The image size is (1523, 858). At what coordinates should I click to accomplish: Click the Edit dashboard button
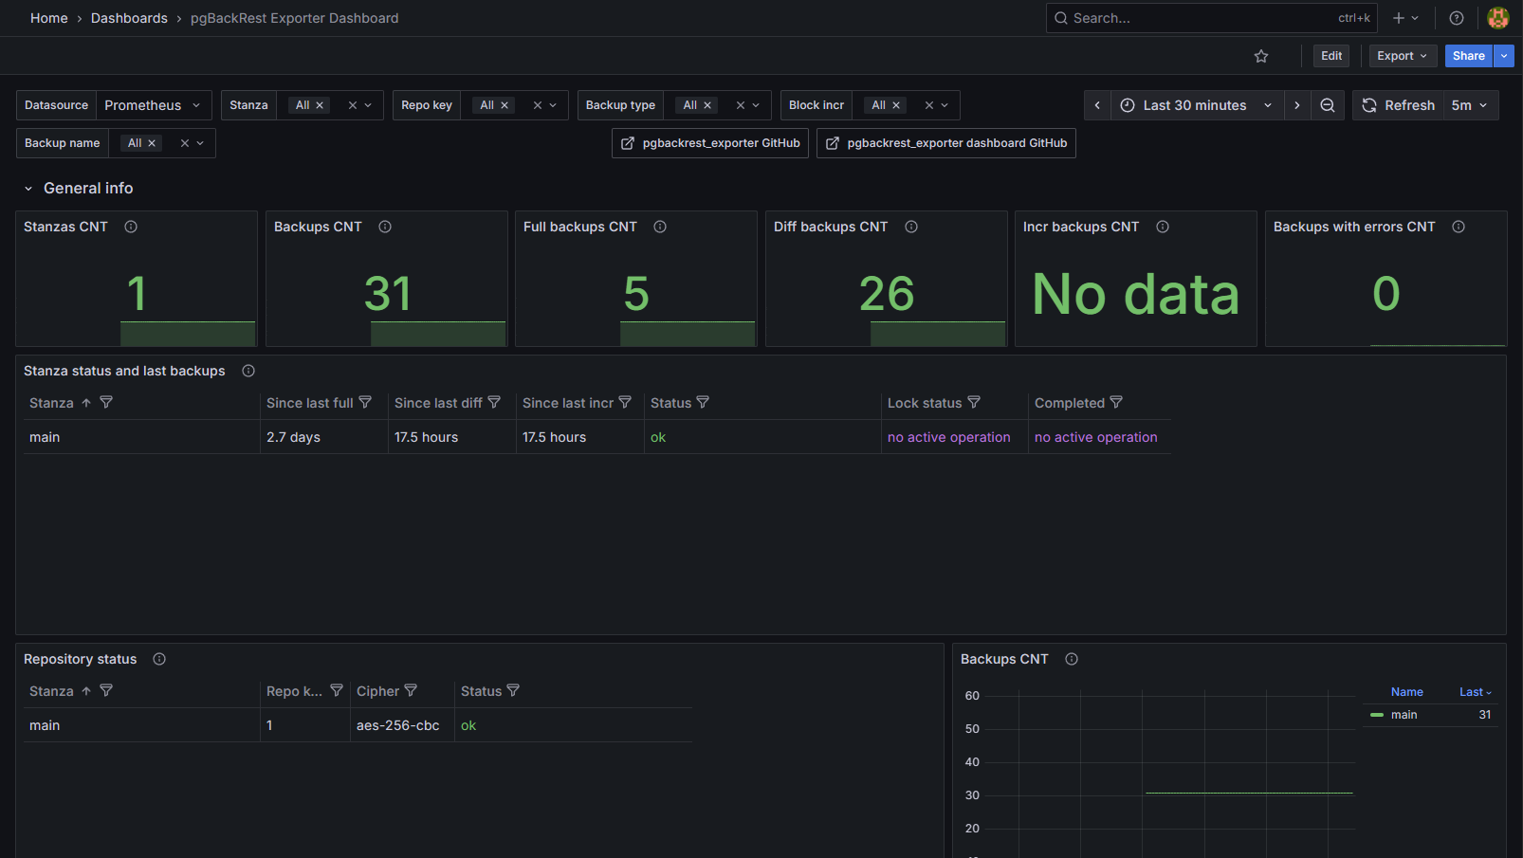click(1331, 56)
